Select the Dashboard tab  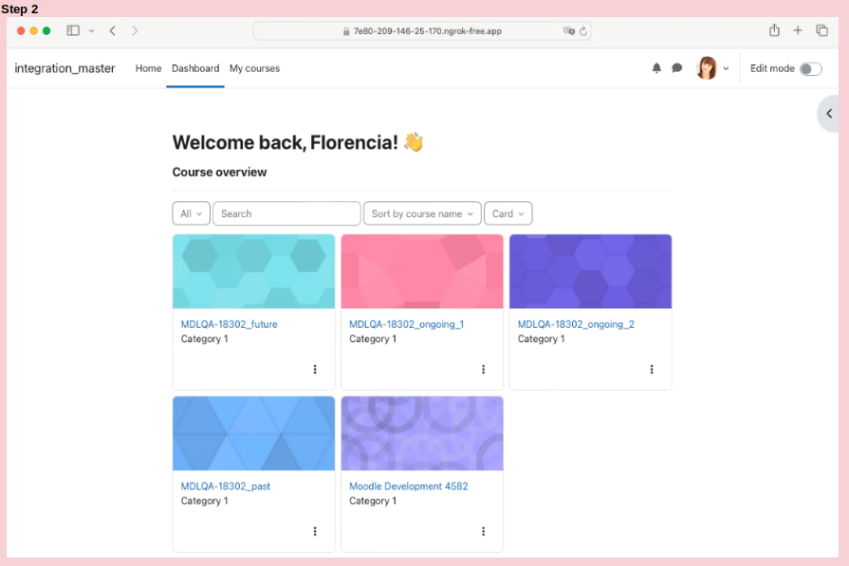coord(195,68)
